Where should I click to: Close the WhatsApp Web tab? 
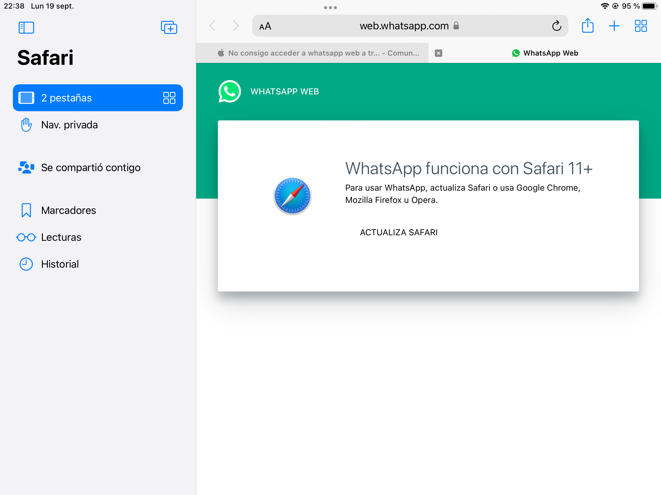439,53
